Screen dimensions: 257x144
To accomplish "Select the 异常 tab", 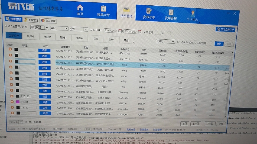I will 96,39.
